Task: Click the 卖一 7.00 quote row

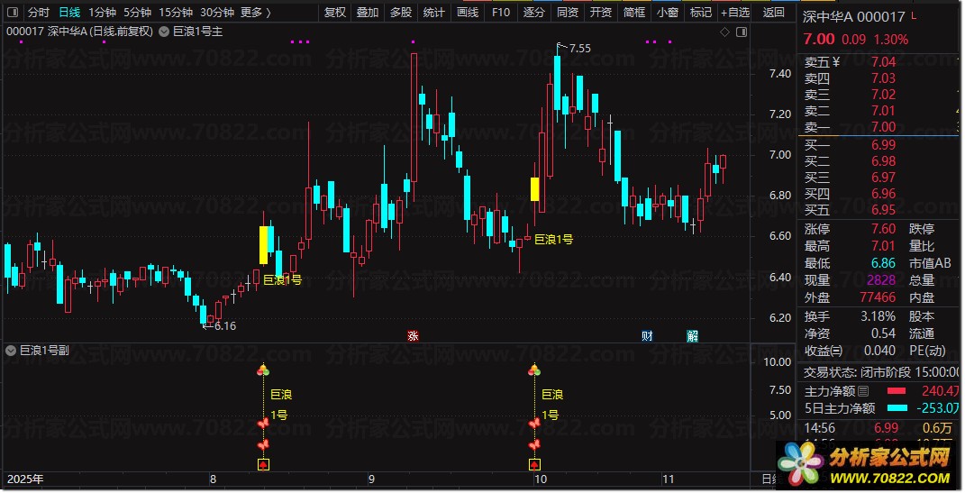Action: click(879, 127)
